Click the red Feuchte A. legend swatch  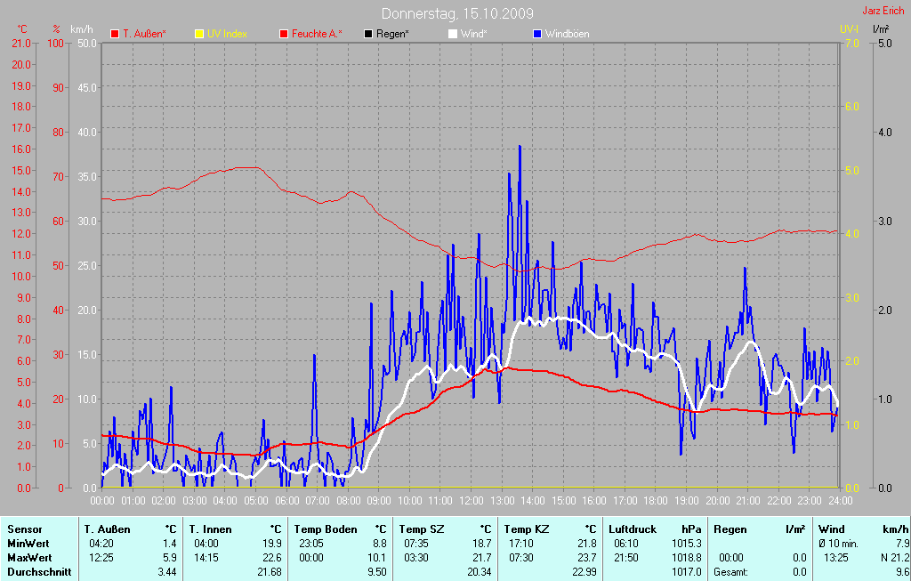click(x=284, y=34)
